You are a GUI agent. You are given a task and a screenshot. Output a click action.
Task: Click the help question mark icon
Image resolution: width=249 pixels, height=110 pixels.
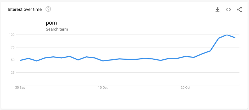point(48,9)
